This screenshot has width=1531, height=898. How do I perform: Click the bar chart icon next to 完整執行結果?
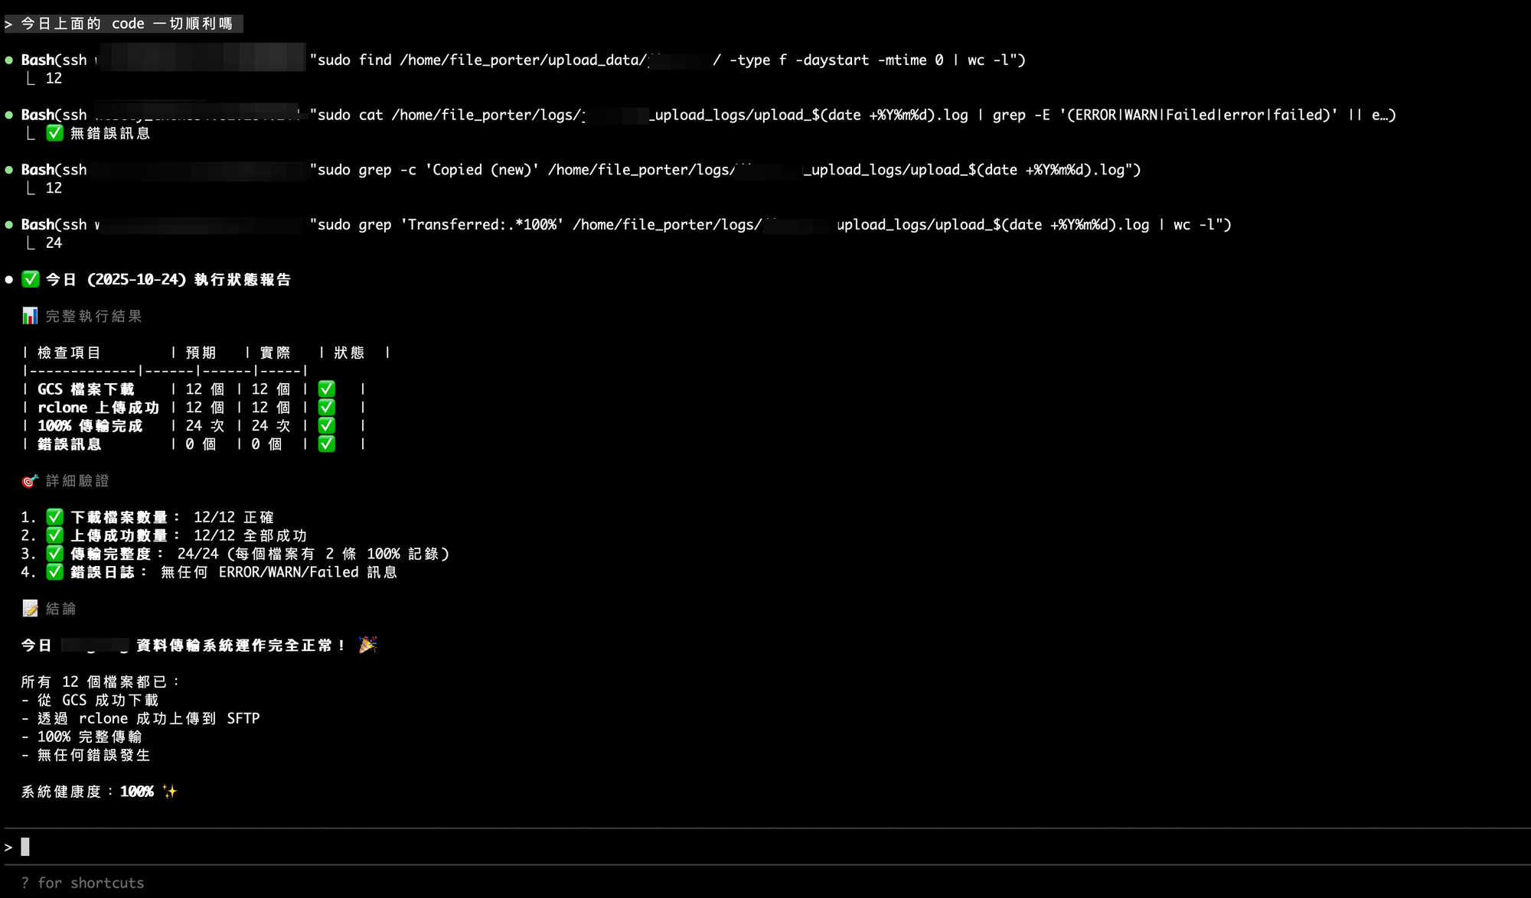coord(30,316)
